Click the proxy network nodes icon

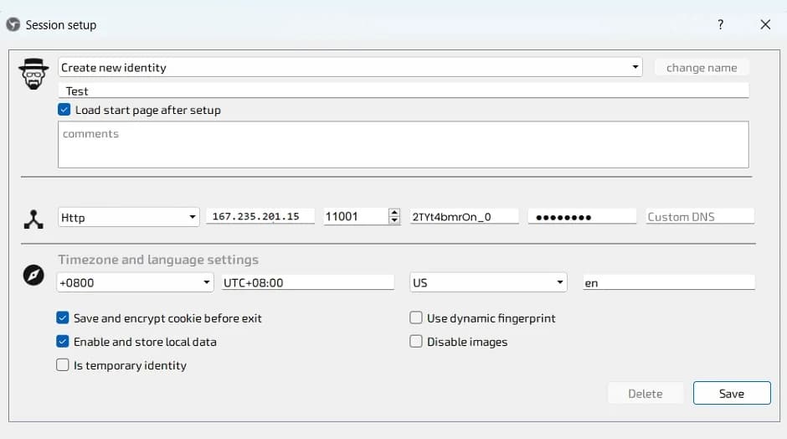click(x=33, y=219)
